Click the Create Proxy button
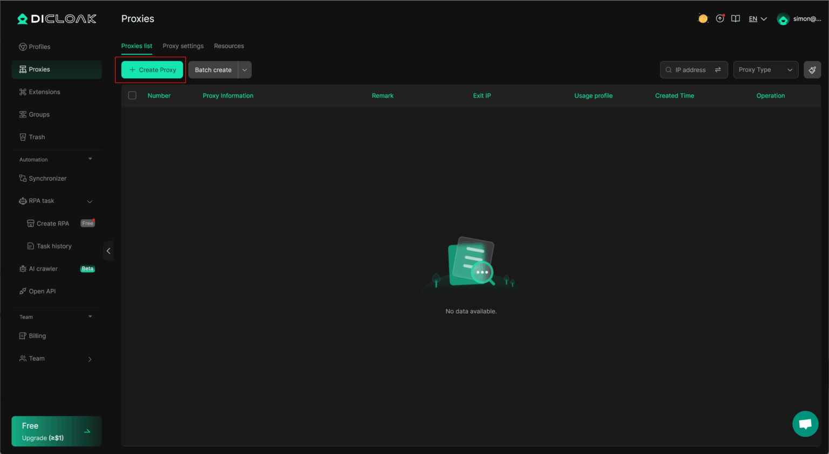The width and height of the screenshot is (829, 454). coord(152,70)
